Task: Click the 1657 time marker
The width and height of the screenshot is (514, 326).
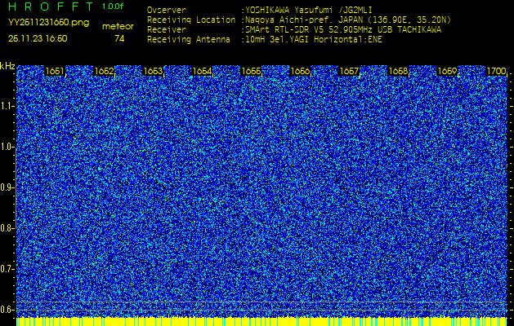Action: click(x=349, y=71)
